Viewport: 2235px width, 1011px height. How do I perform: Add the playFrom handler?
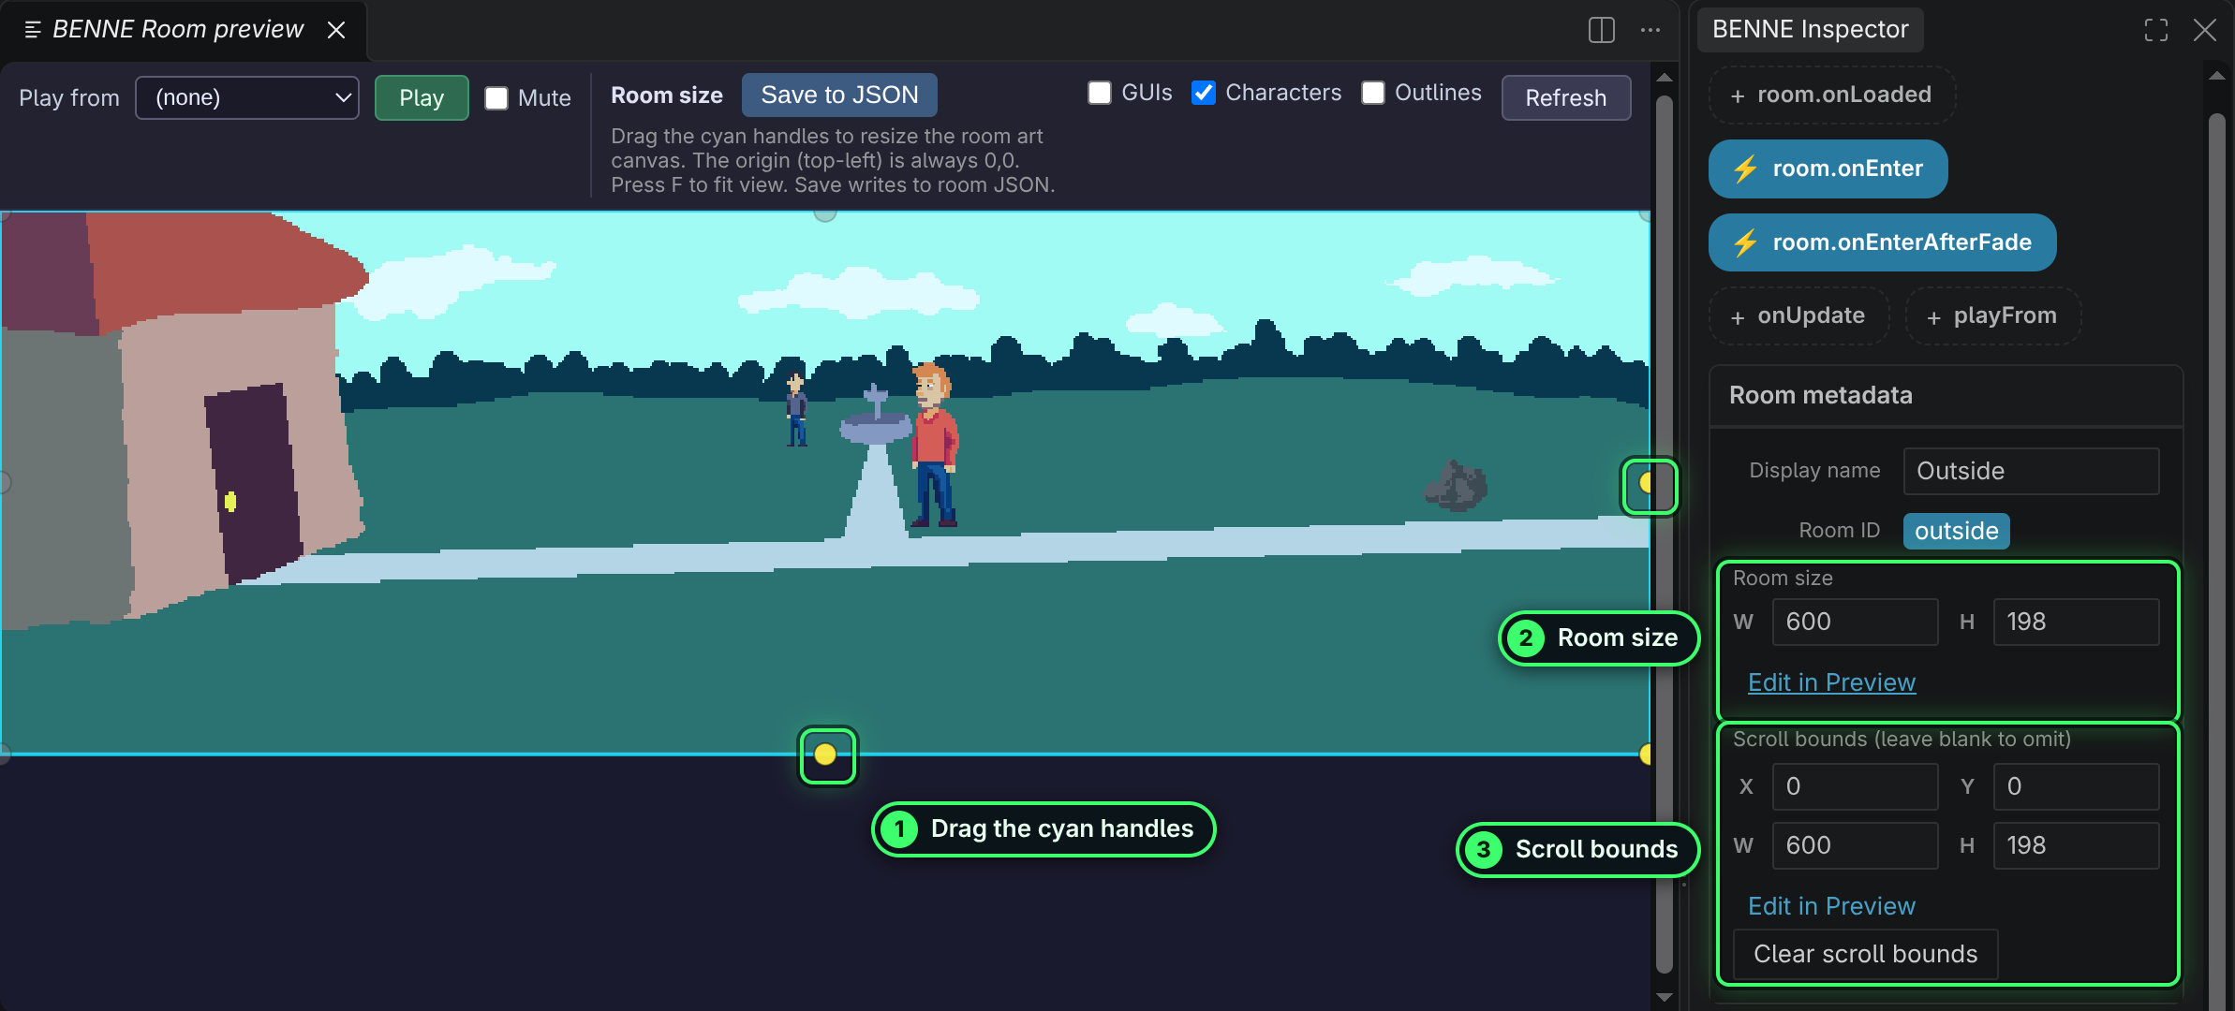pyautogui.click(x=1992, y=315)
